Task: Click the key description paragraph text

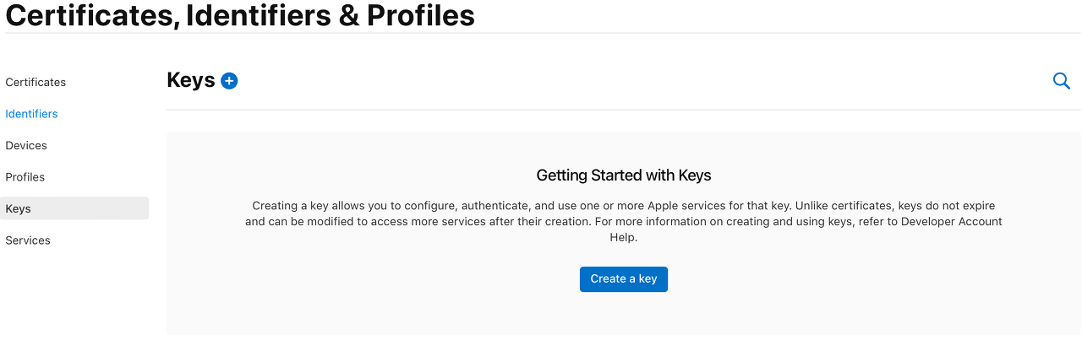Action: click(x=624, y=222)
